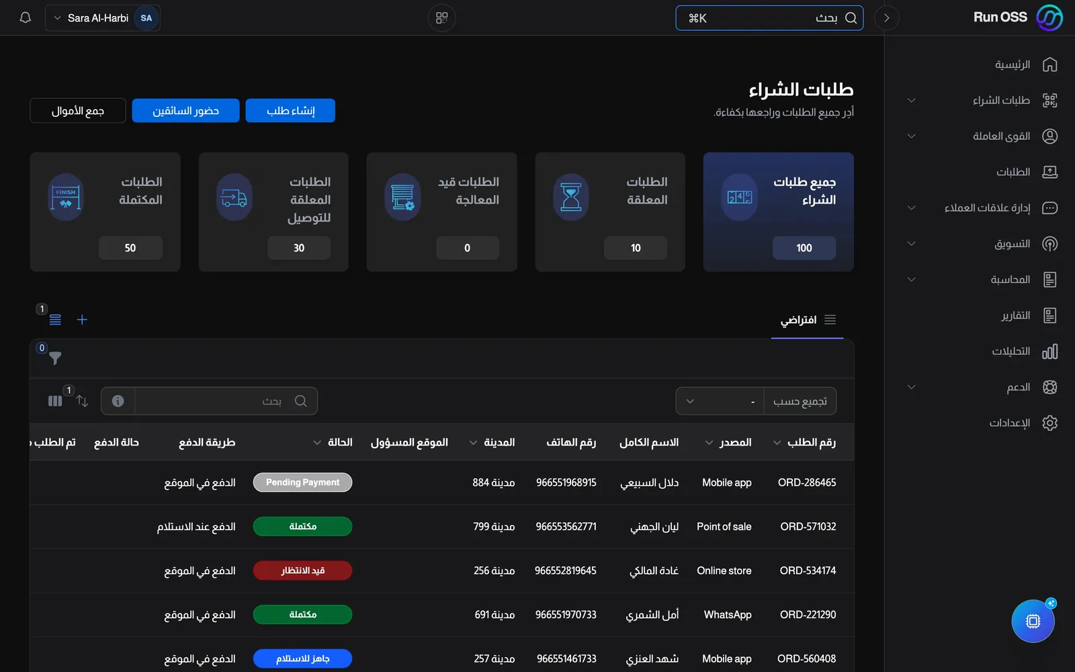
Task: Click the sort arrows icon
Action: coord(82,401)
